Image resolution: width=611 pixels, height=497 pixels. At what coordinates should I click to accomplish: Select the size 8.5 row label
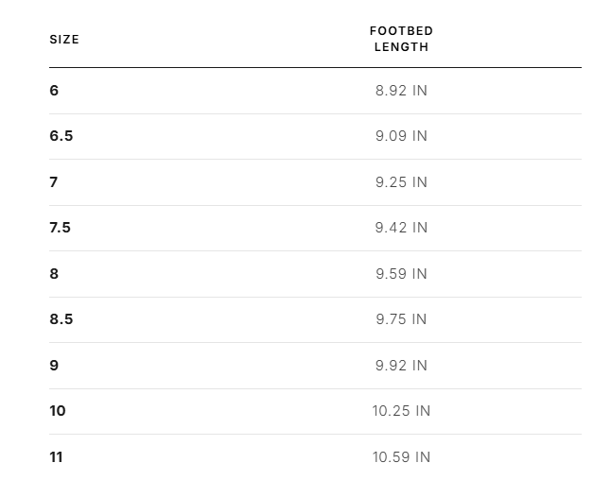(61, 319)
